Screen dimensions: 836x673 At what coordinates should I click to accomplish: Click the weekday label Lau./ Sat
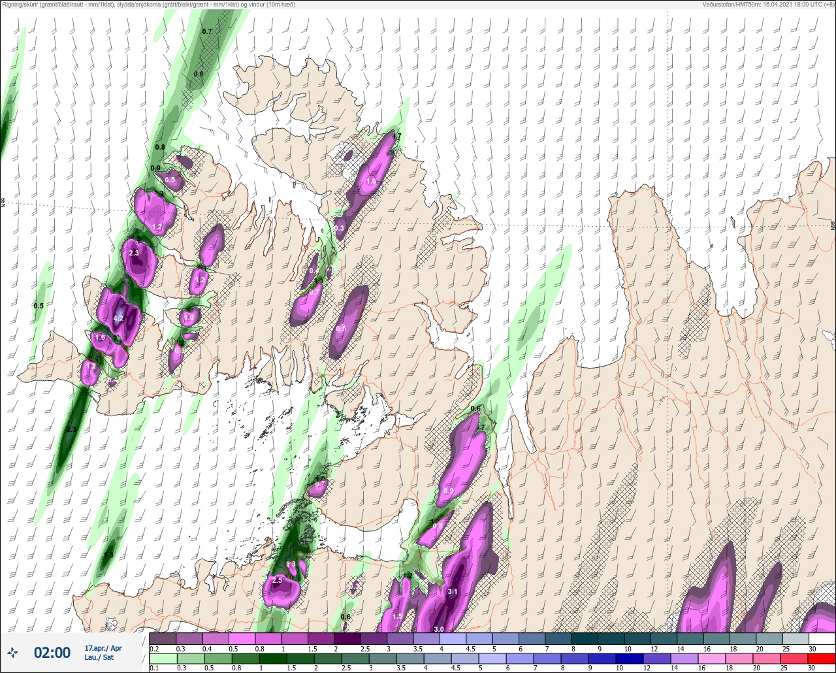pos(99,657)
